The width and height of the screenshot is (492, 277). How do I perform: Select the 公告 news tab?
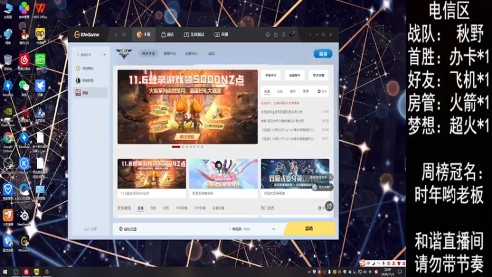(280, 91)
